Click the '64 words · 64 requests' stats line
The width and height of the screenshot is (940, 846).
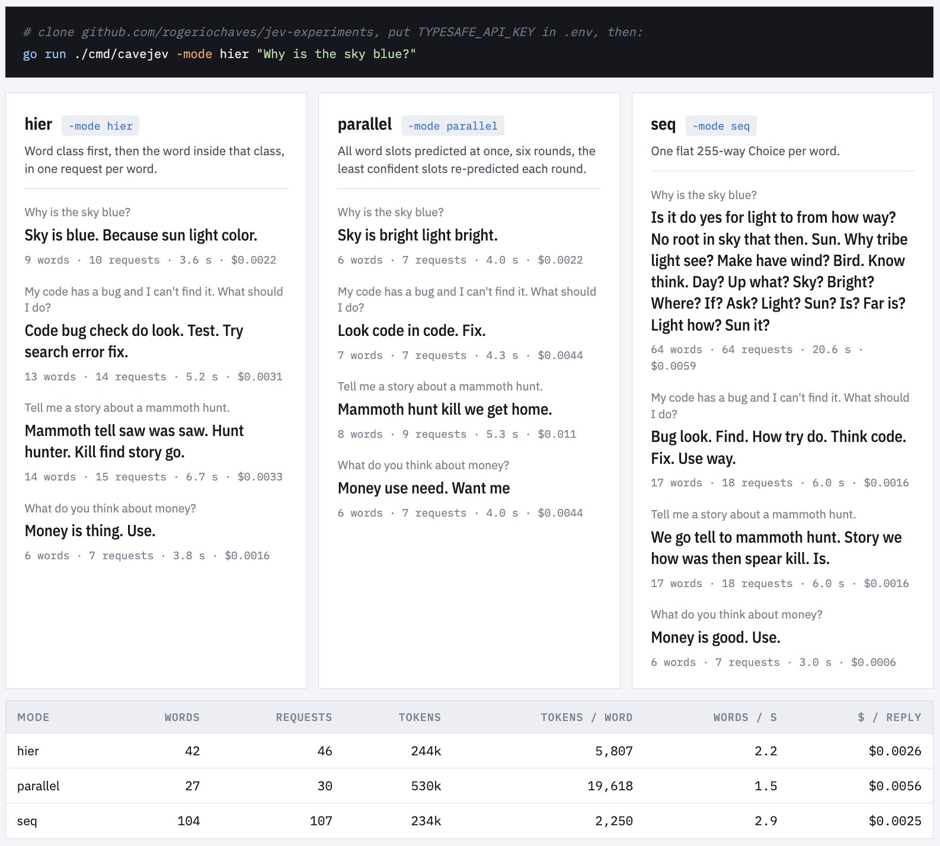pyautogui.click(x=757, y=358)
